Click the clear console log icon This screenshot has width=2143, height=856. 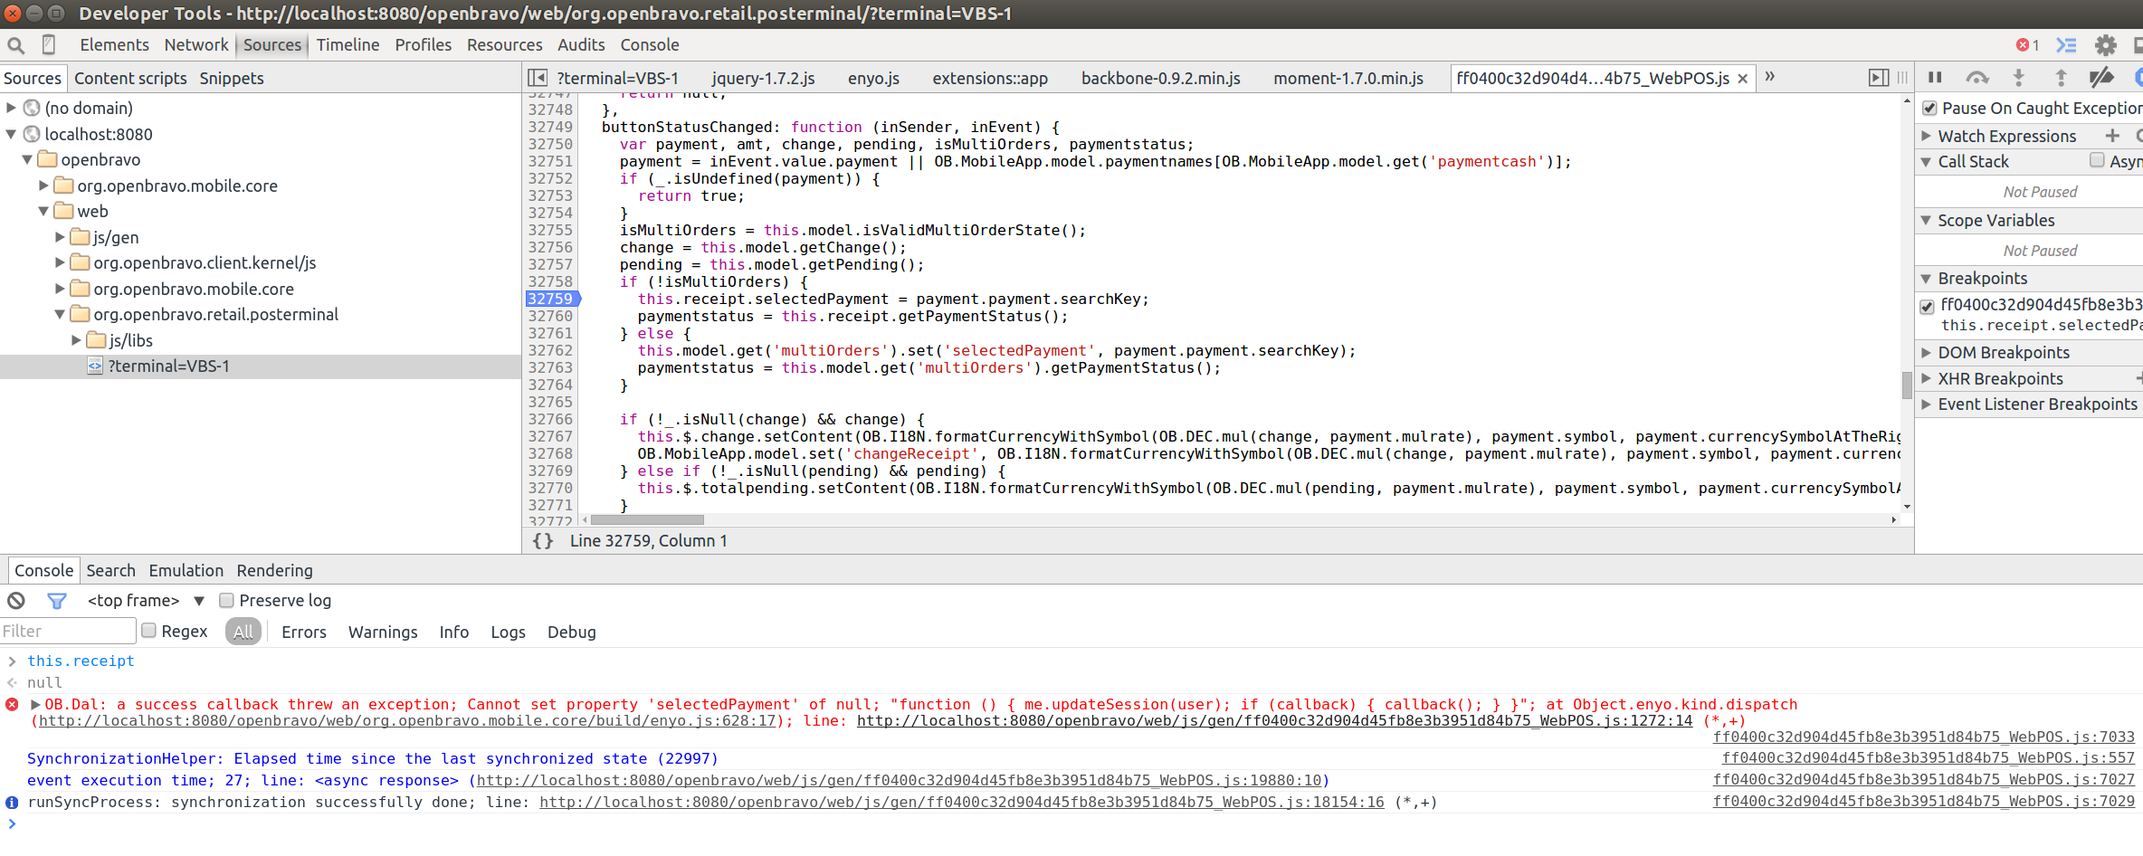pos(16,601)
